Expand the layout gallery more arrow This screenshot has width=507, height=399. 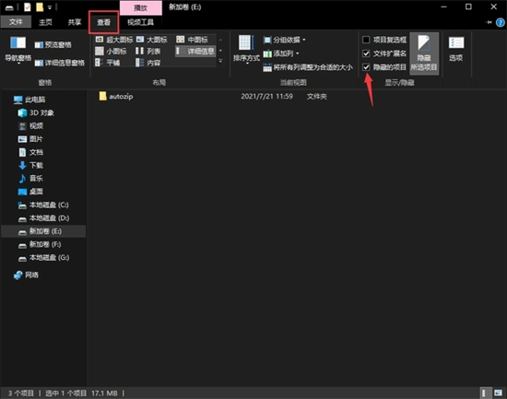point(220,61)
